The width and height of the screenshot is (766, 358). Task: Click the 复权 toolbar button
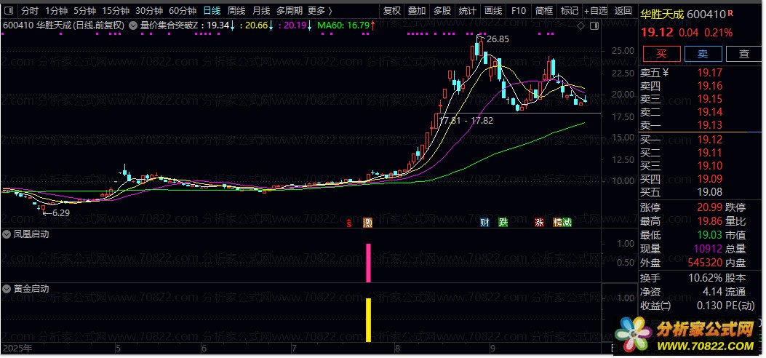pos(392,10)
